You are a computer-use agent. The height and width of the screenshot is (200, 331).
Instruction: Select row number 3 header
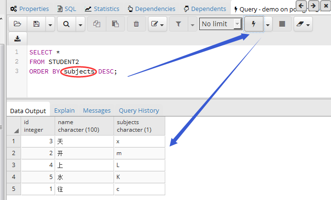point(14,165)
